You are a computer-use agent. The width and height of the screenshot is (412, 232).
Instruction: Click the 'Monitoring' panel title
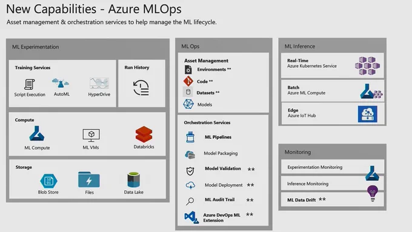click(x=297, y=152)
